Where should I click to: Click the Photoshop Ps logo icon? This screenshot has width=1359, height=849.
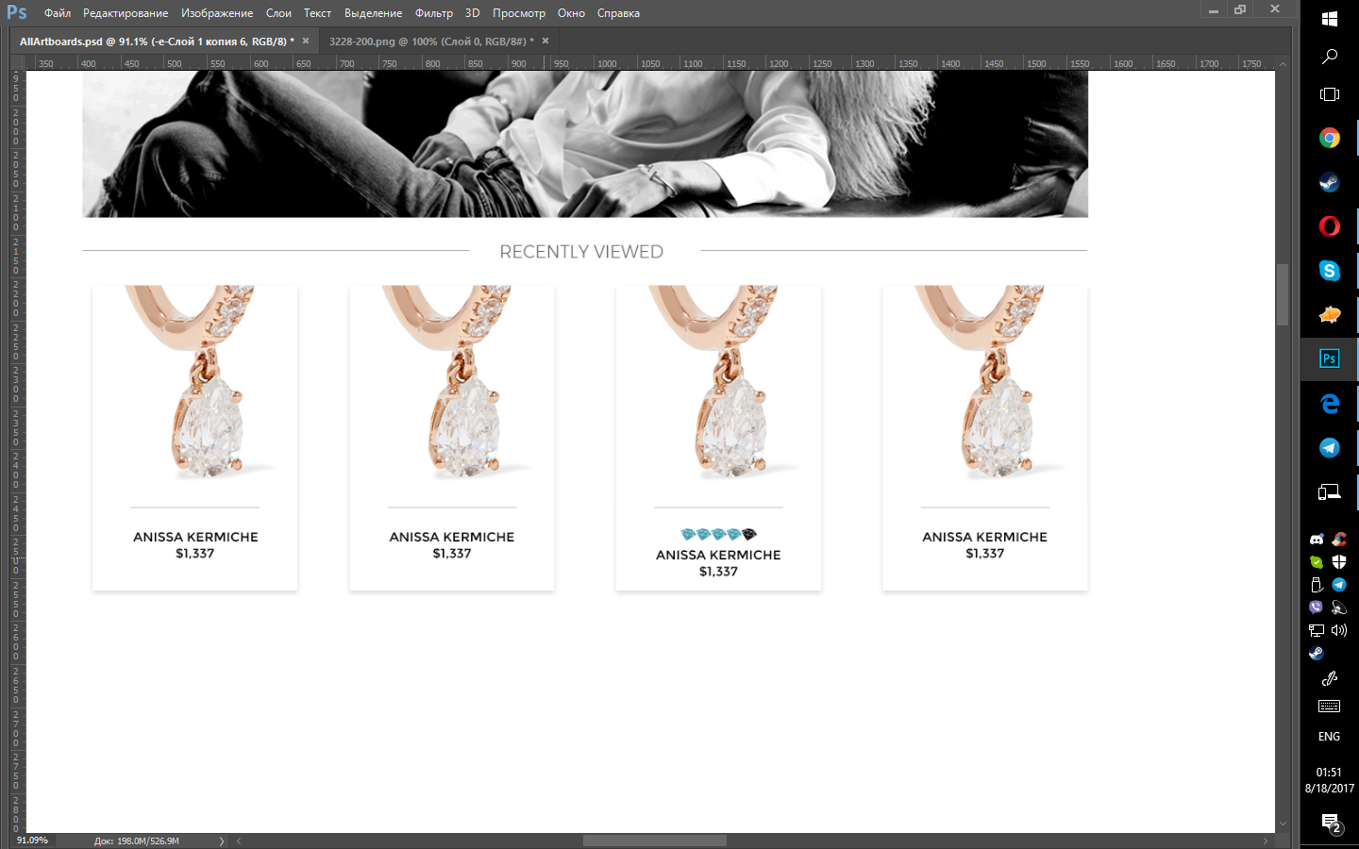tap(17, 12)
